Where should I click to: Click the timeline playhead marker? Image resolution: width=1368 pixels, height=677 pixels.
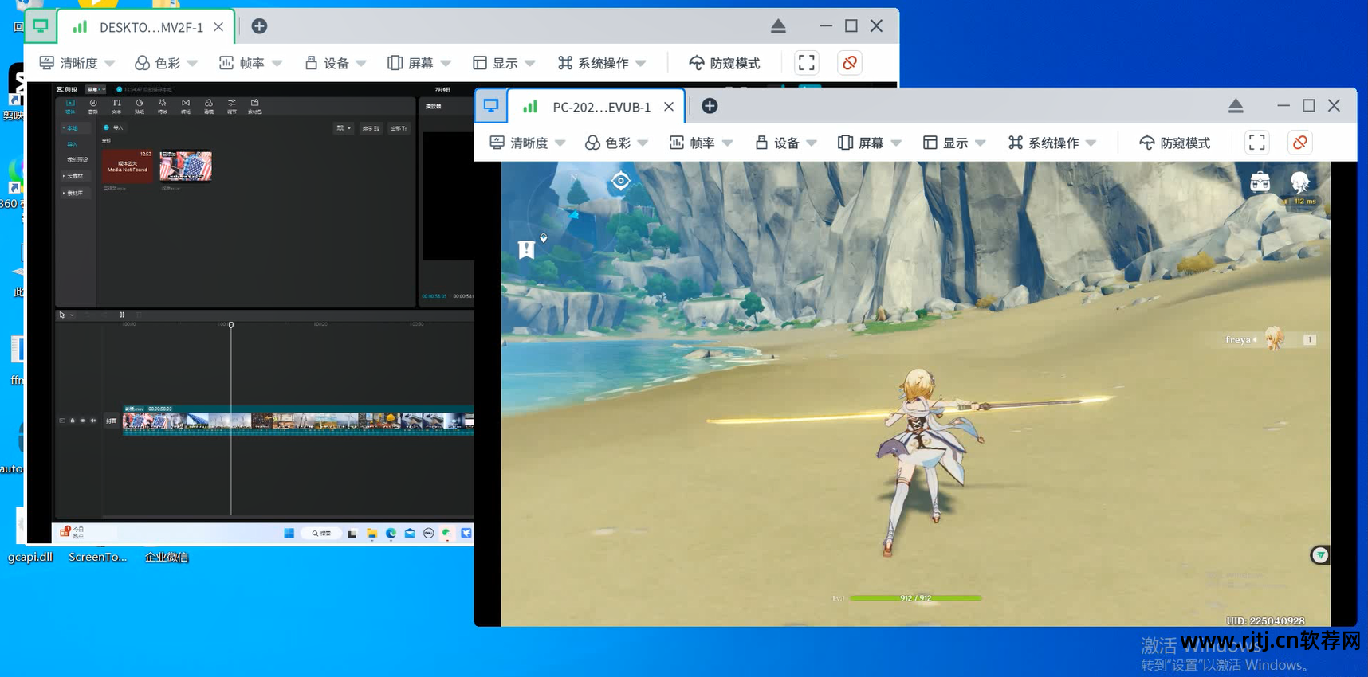(231, 325)
